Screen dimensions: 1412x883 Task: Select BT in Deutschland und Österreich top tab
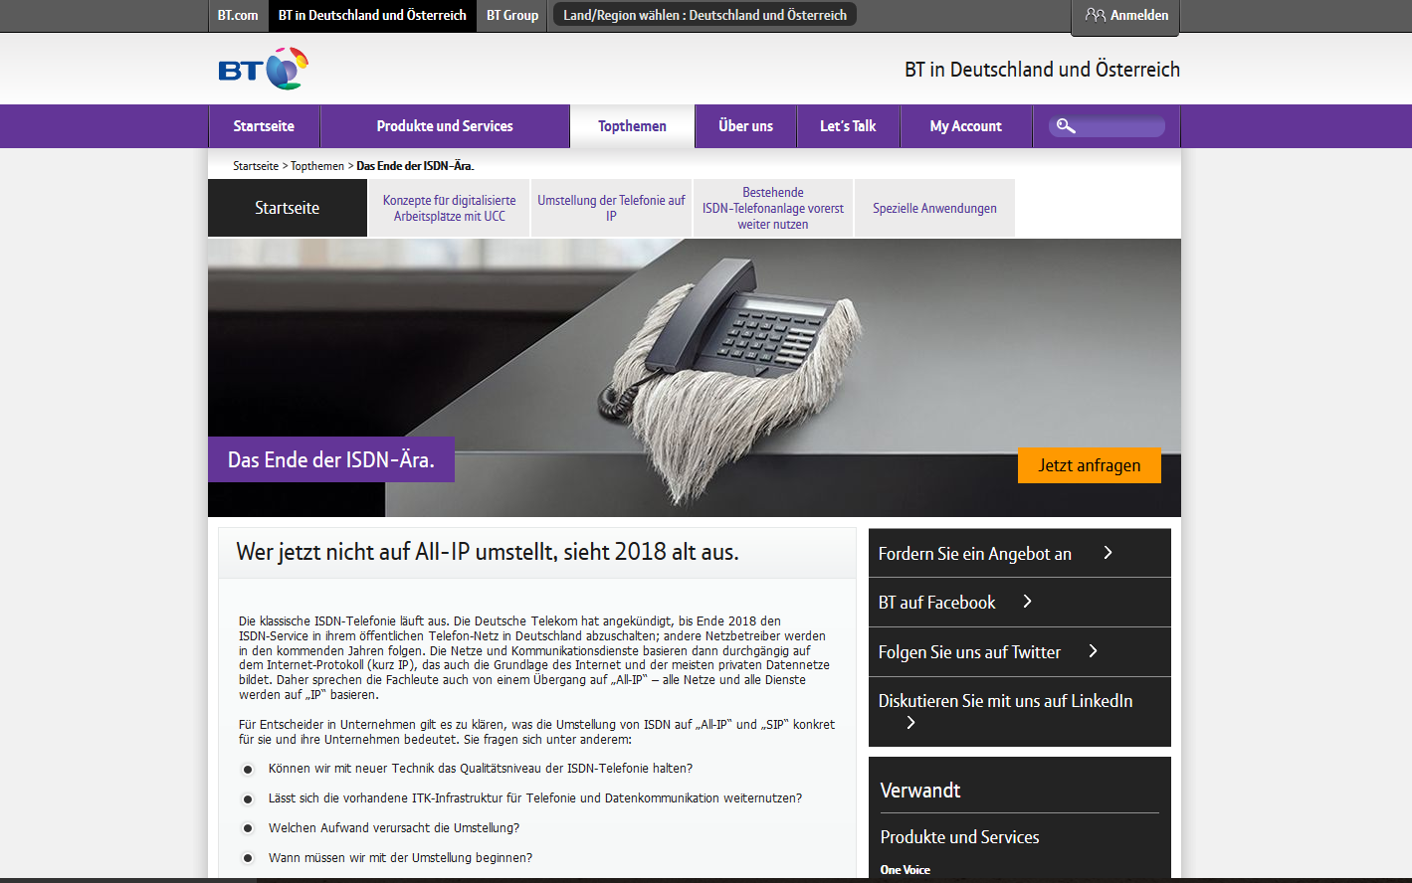(x=372, y=16)
